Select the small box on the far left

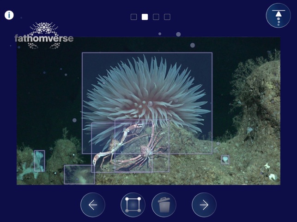39,161
